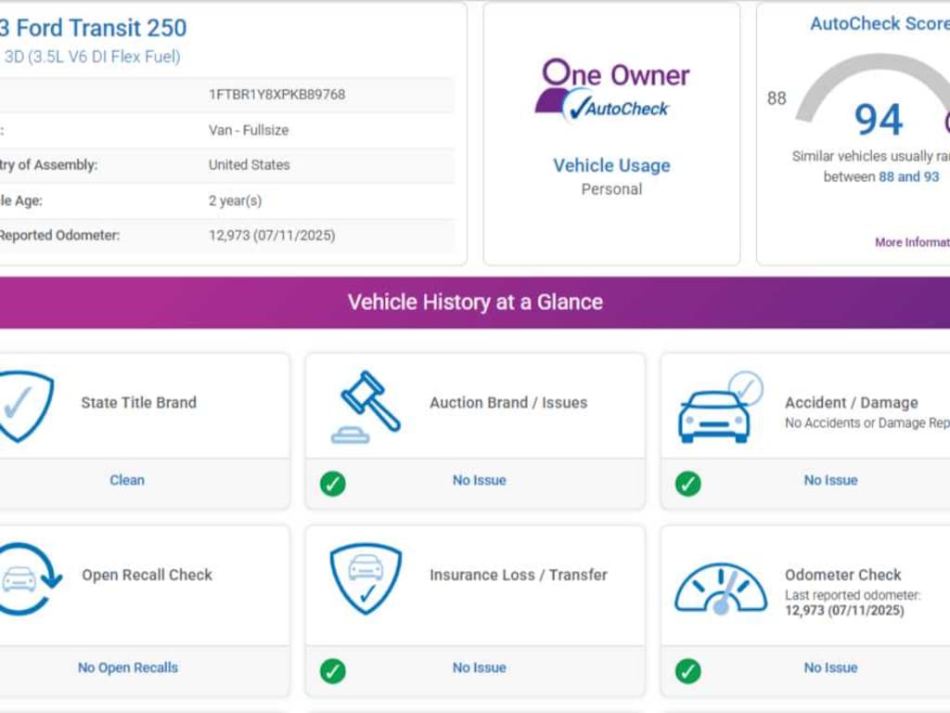The image size is (950, 713).
Task: Click the No Open Recalls link
Action: [128, 668]
